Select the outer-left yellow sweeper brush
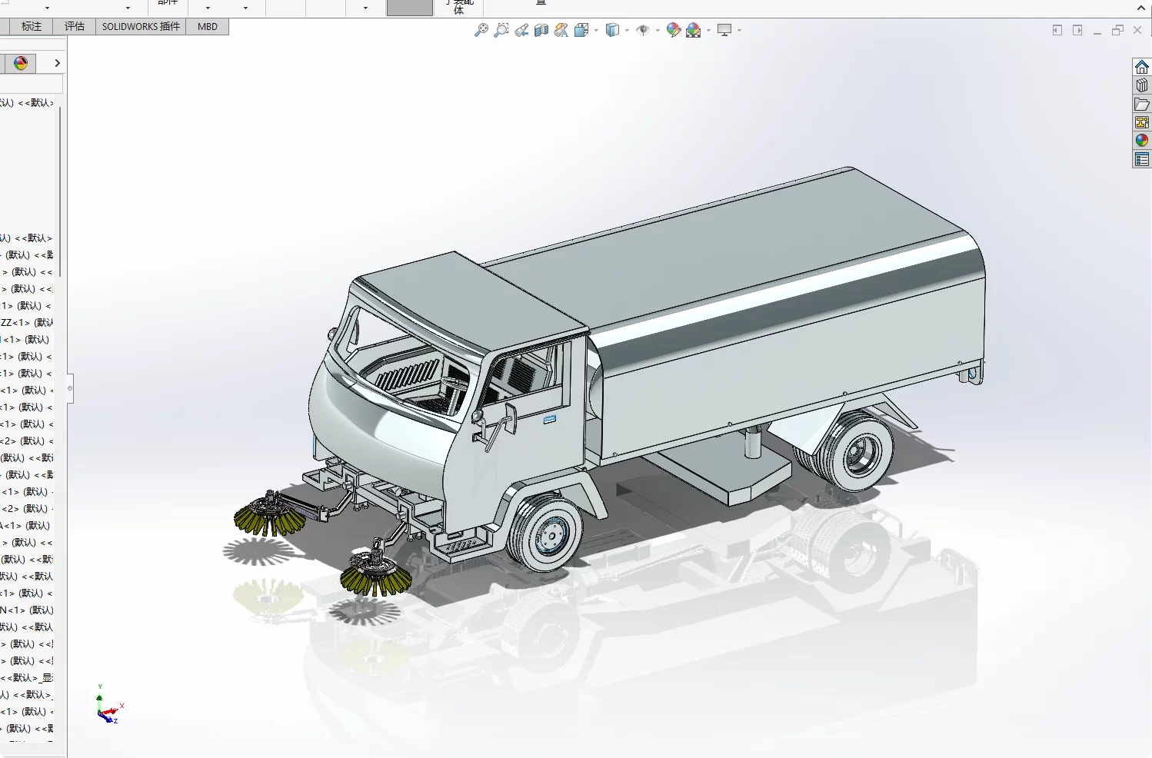This screenshot has height=758, width=1152. click(270, 514)
